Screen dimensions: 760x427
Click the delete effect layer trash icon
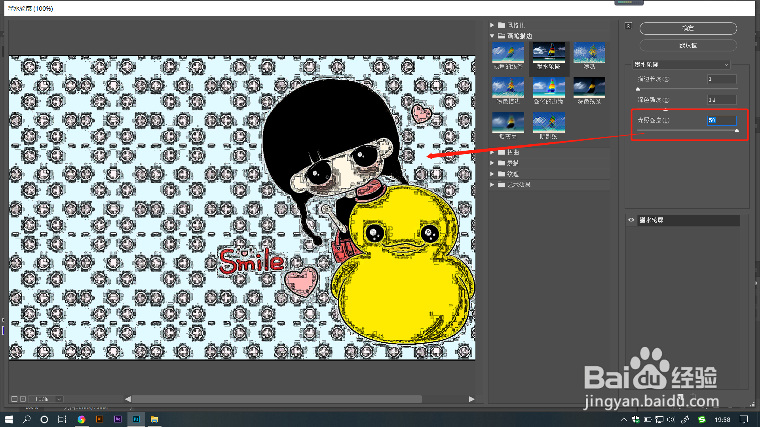(693, 397)
